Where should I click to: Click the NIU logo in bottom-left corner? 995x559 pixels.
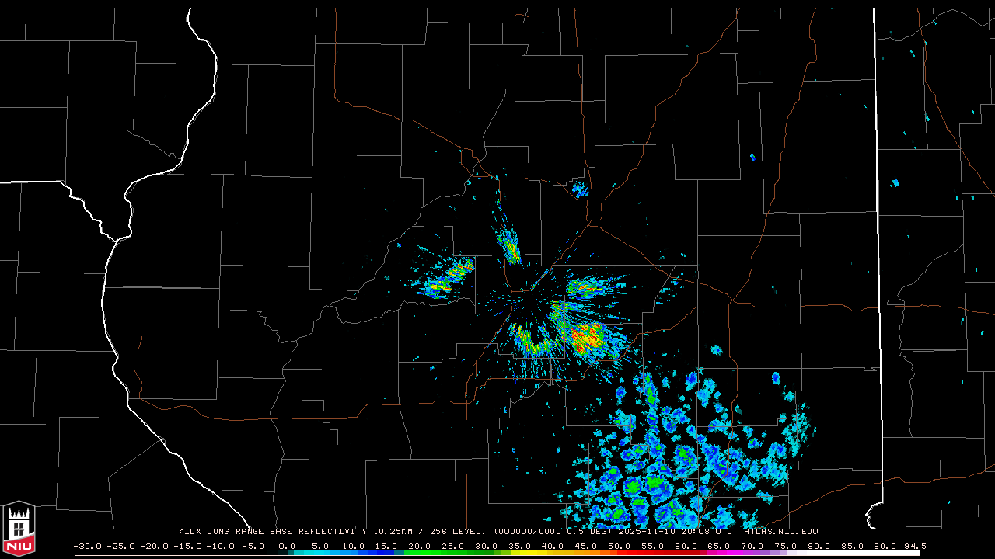(x=19, y=529)
